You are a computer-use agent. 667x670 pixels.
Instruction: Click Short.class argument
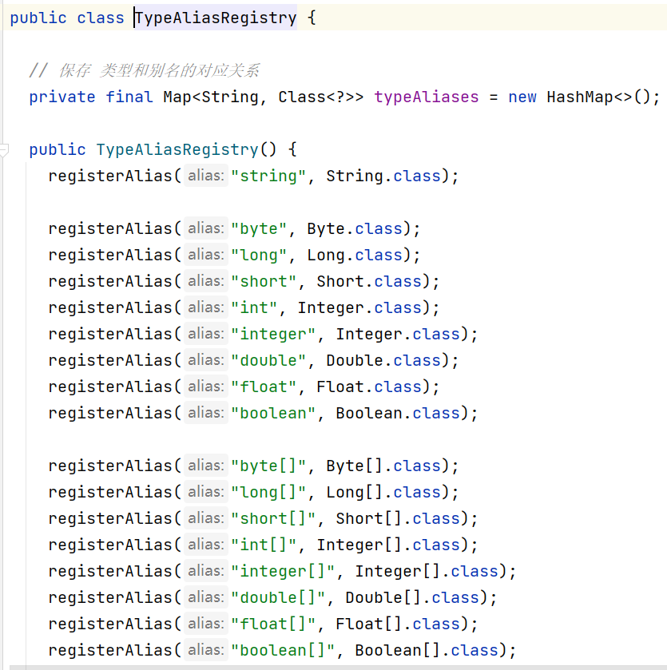(369, 282)
